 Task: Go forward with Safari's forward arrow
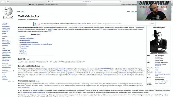pyautogui.click(x=4, y=2)
